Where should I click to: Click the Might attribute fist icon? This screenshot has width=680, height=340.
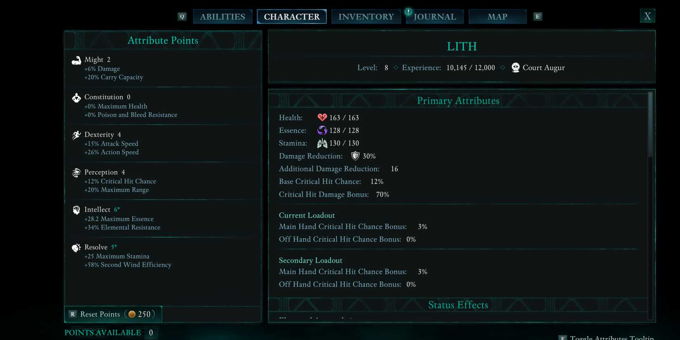pyautogui.click(x=76, y=61)
